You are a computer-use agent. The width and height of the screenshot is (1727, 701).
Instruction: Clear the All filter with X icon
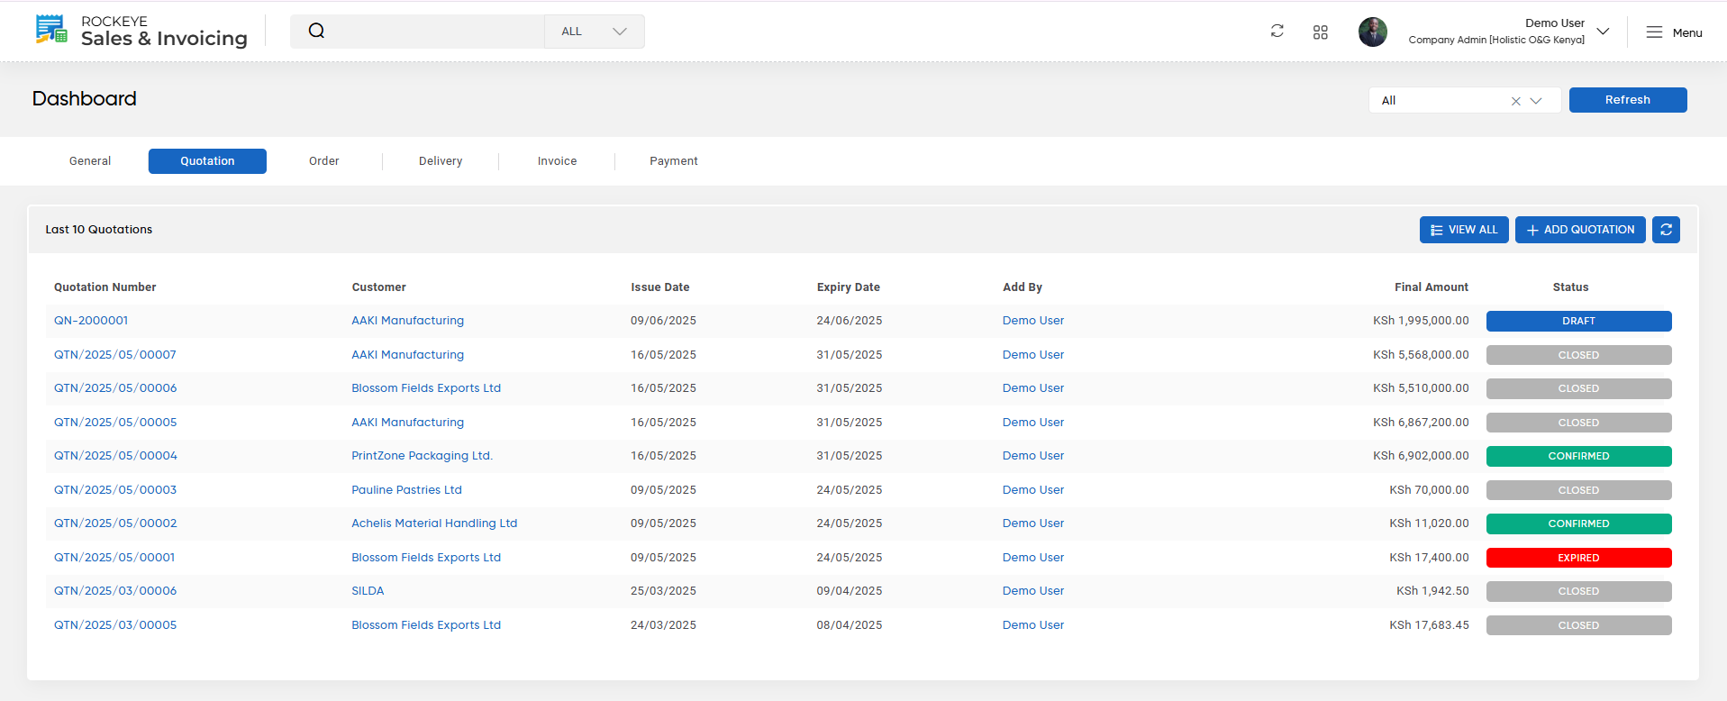pos(1516,101)
